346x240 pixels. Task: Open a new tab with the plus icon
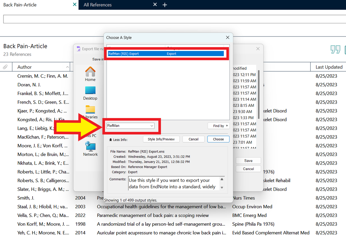(x=165, y=5)
